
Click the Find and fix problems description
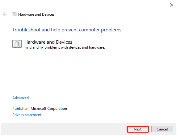click(65, 47)
